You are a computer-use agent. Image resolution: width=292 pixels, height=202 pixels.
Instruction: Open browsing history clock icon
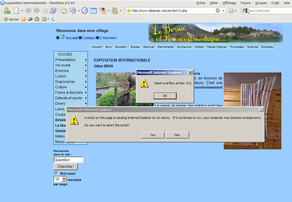coord(85,11)
